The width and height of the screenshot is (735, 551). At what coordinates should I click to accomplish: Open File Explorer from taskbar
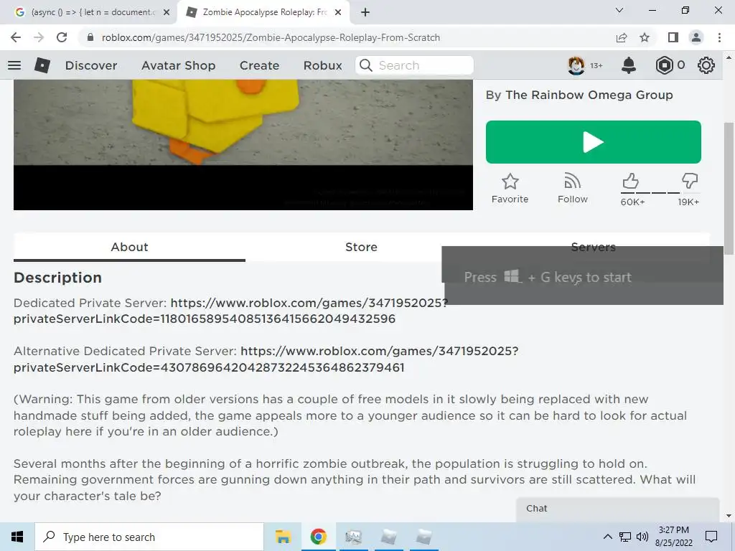coord(283,537)
